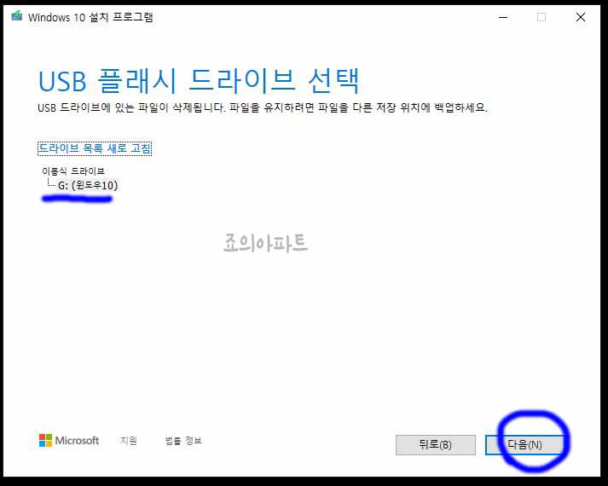Click the Windows 10 설치 프로그램 title text
Screen dimensions: 608x486
click(90, 17)
